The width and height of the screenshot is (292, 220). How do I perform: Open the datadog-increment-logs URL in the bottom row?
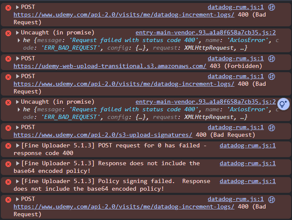[x=124, y=207]
